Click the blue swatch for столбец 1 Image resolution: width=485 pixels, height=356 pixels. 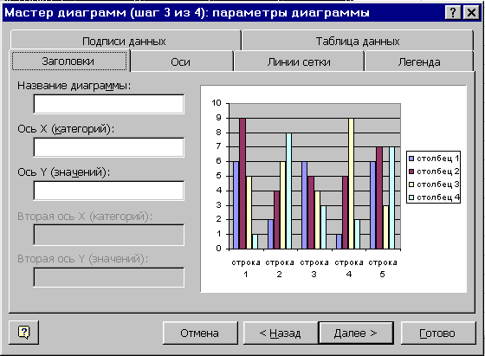coord(411,159)
